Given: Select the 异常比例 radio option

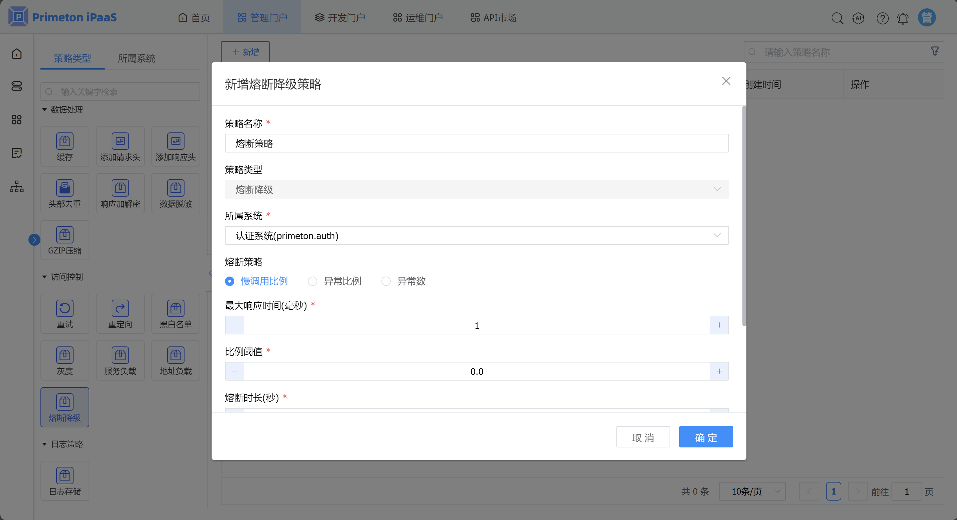Looking at the screenshot, I should click(313, 281).
